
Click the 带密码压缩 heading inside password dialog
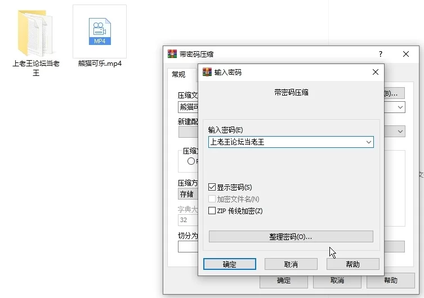(x=291, y=93)
